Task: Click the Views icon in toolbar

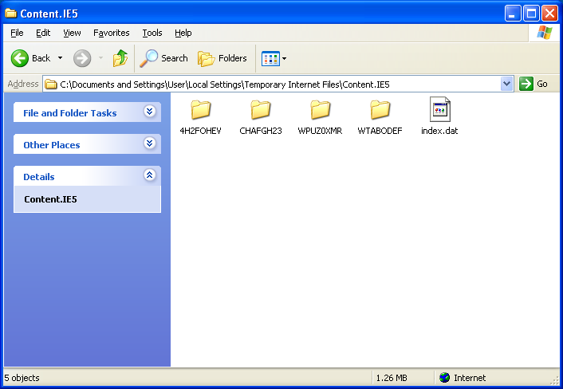Action: click(270, 58)
